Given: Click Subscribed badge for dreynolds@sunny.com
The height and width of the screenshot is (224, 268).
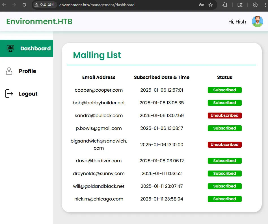Looking at the screenshot, I should [x=224, y=174].
